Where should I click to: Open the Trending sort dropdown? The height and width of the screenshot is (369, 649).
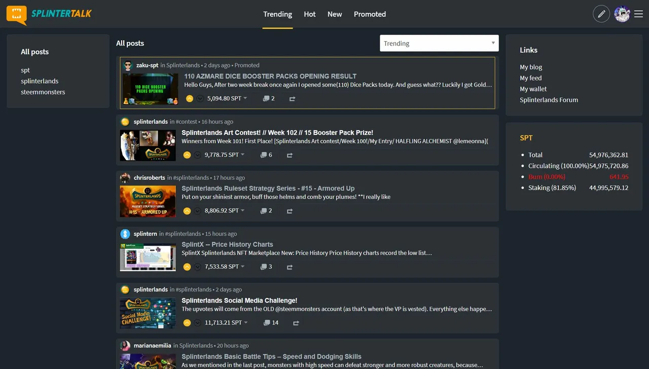[x=439, y=43]
